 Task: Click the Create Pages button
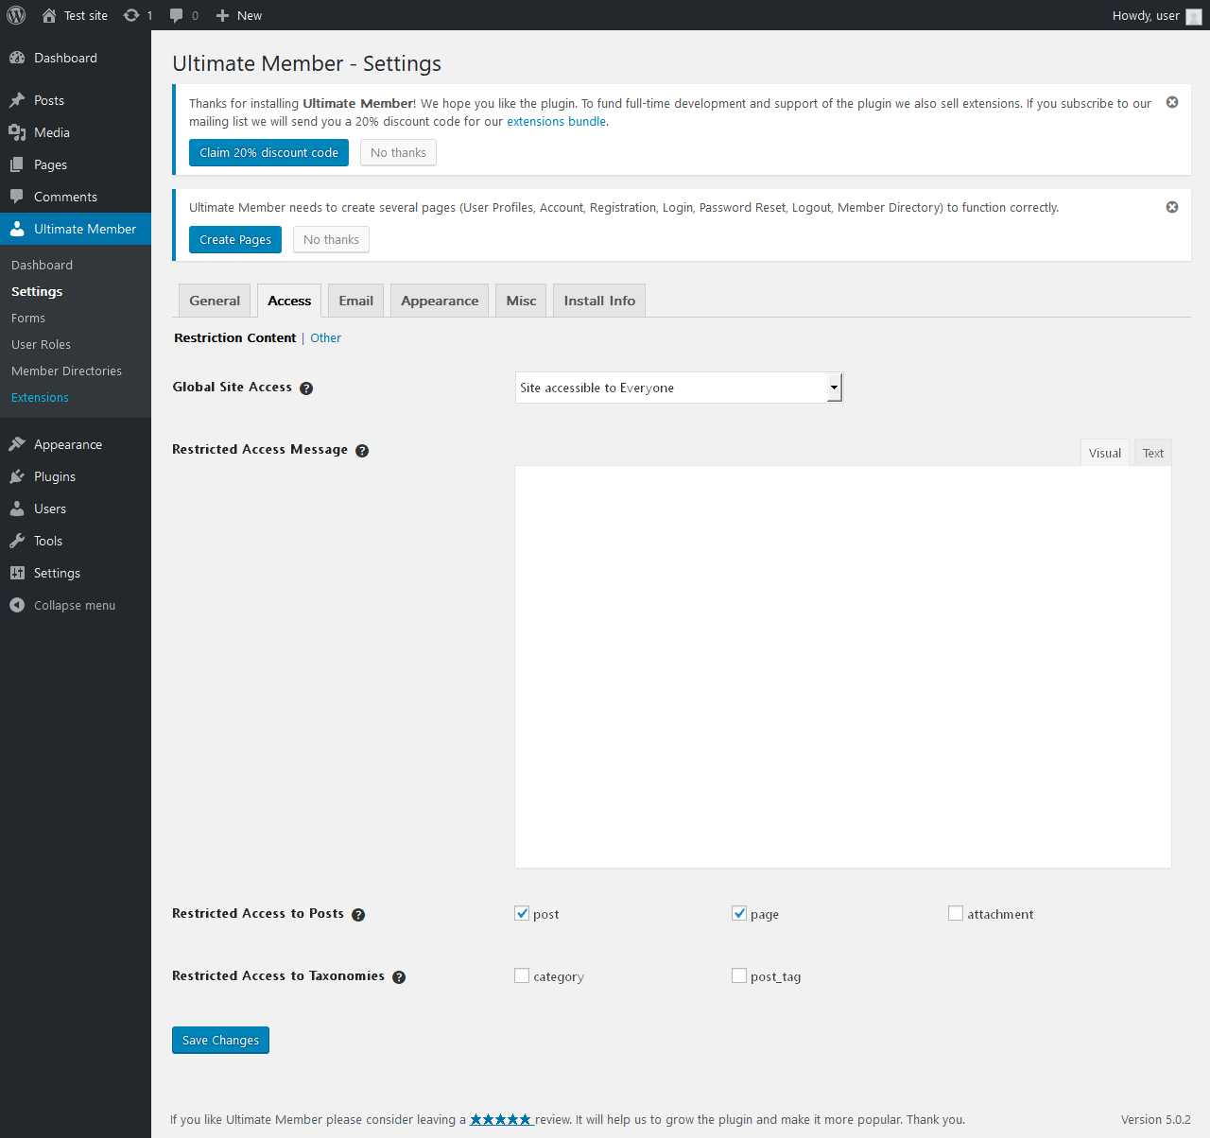click(x=235, y=239)
